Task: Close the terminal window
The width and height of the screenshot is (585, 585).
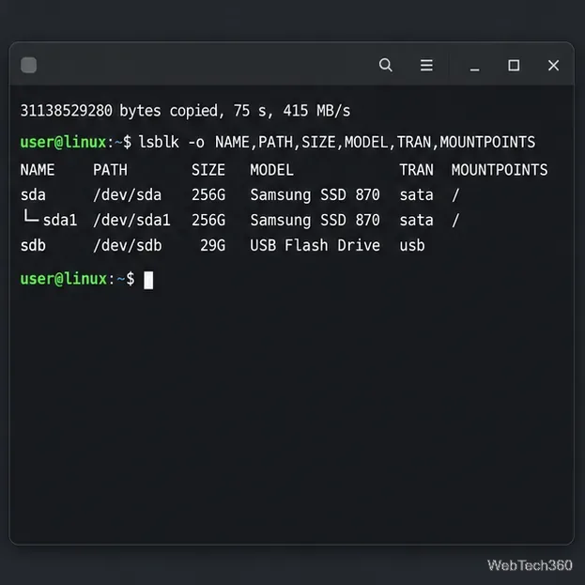Action: pyautogui.click(x=553, y=66)
